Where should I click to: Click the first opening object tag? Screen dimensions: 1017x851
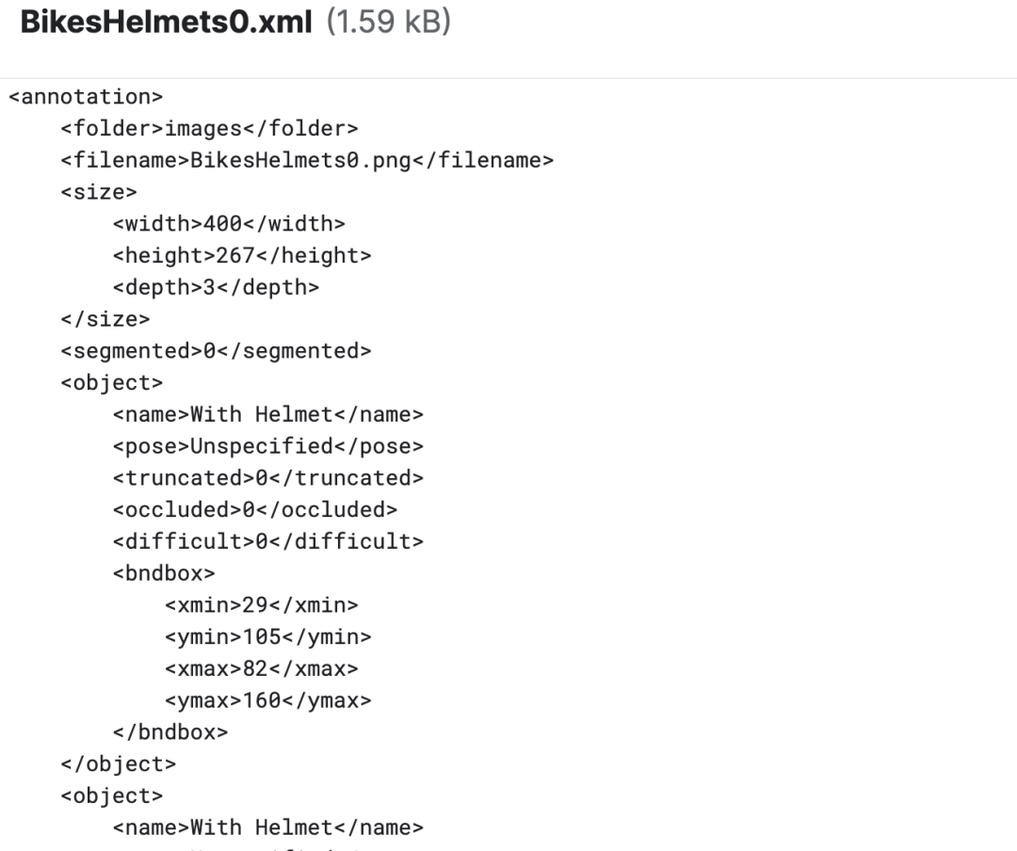click(x=111, y=383)
